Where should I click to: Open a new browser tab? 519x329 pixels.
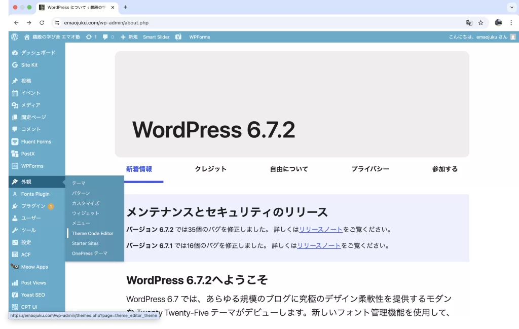click(126, 7)
